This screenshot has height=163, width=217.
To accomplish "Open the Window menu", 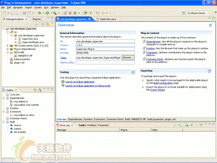I will (x=55, y=7).
